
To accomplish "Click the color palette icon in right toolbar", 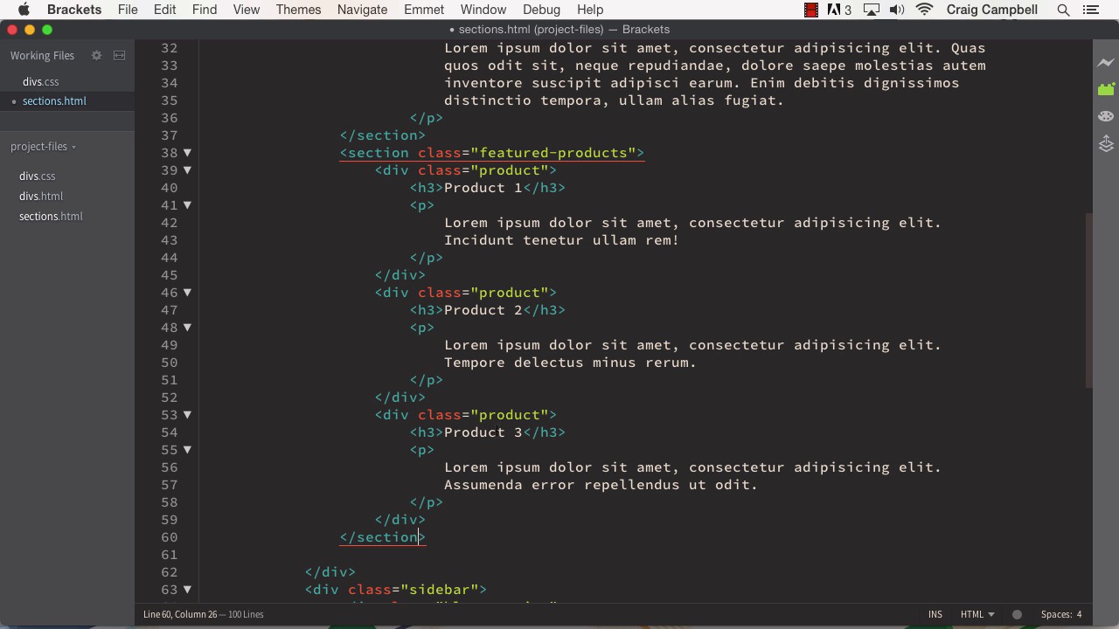I will (x=1106, y=116).
